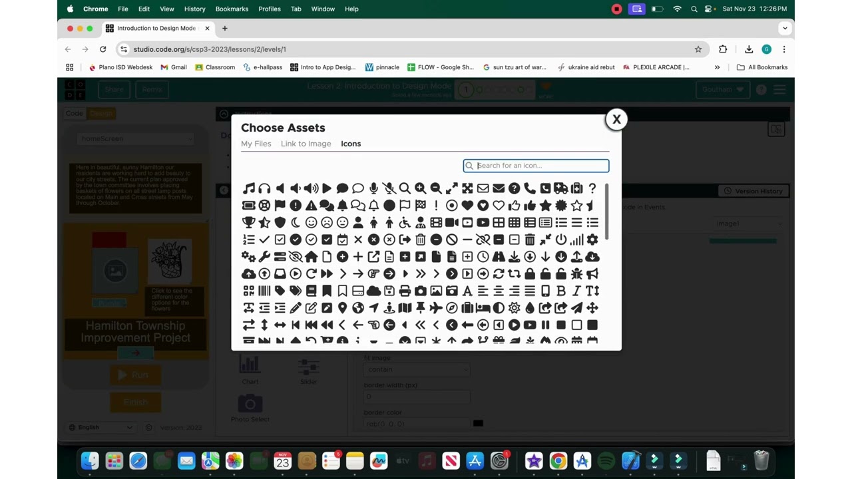Open the homeScreen screen dropdown
Screen dimensions: 852x479
click(136, 138)
